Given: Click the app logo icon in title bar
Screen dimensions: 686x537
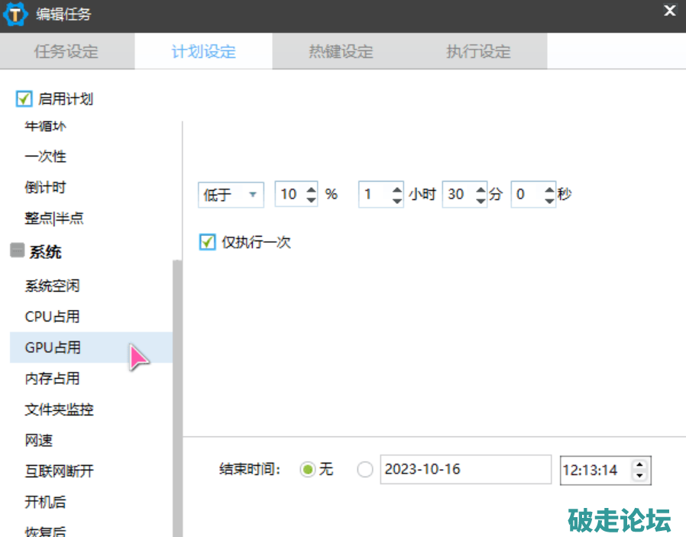Looking at the screenshot, I should (x=16, y=14).
